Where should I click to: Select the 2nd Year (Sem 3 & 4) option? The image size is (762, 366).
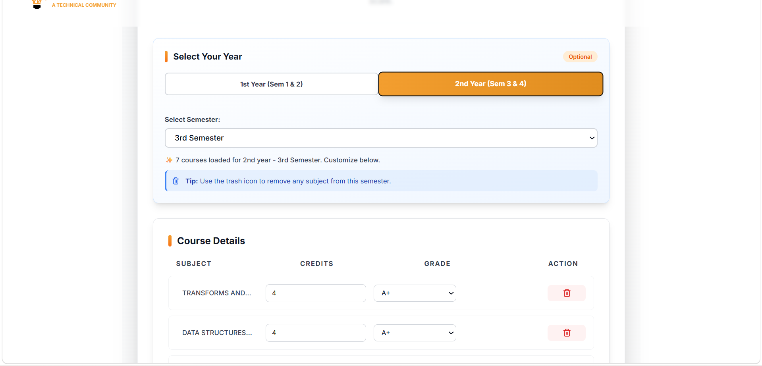coord(491,84)
